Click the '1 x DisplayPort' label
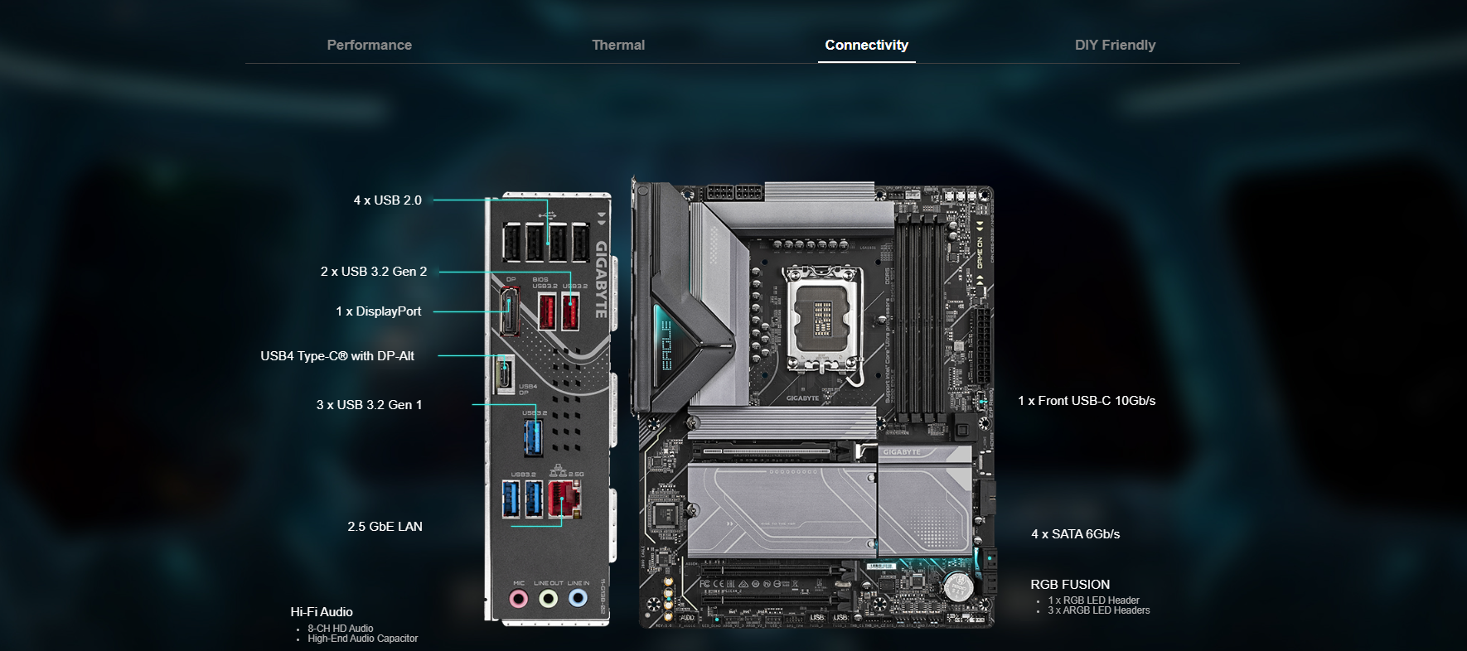This screenshot has width=1467, height=651. [378, 311]
